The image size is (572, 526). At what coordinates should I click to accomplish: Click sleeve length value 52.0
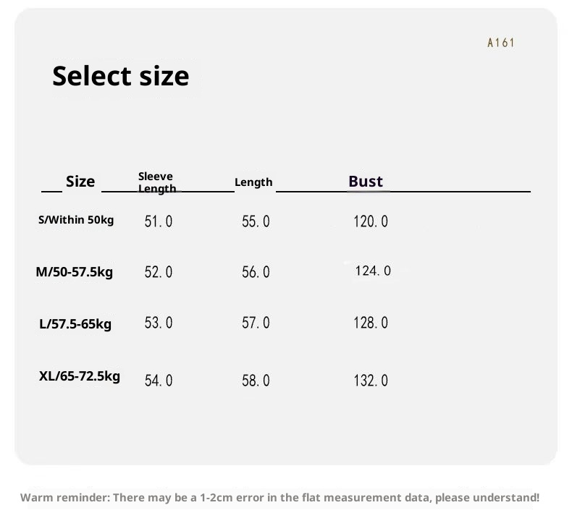(159, 272)
